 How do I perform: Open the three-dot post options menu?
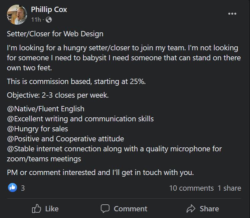click(x=232, y=14)
